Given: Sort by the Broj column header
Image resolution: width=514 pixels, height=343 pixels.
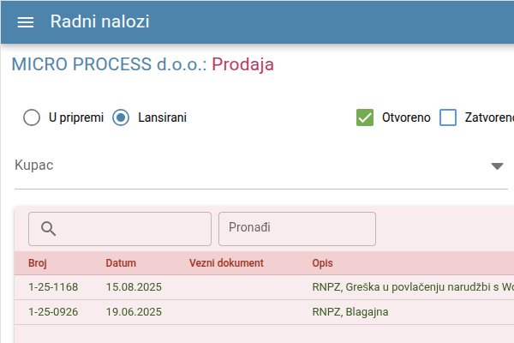Looking at the screenshot, I should coord(38,263).
